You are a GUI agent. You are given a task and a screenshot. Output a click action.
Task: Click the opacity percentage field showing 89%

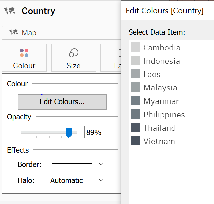95,132
